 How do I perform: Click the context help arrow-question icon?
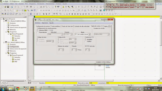[x=58, y=7]
